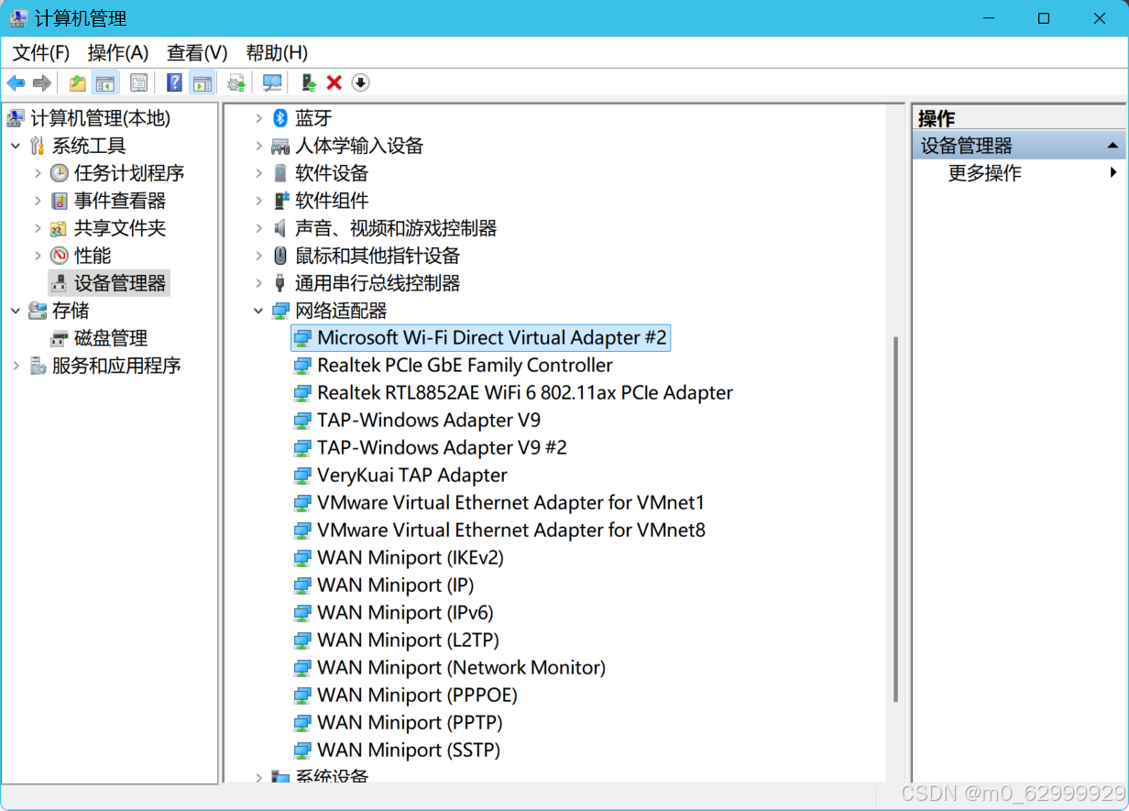
Task: Select VeryKuai TAP Adapter
Action: [412, 476]
